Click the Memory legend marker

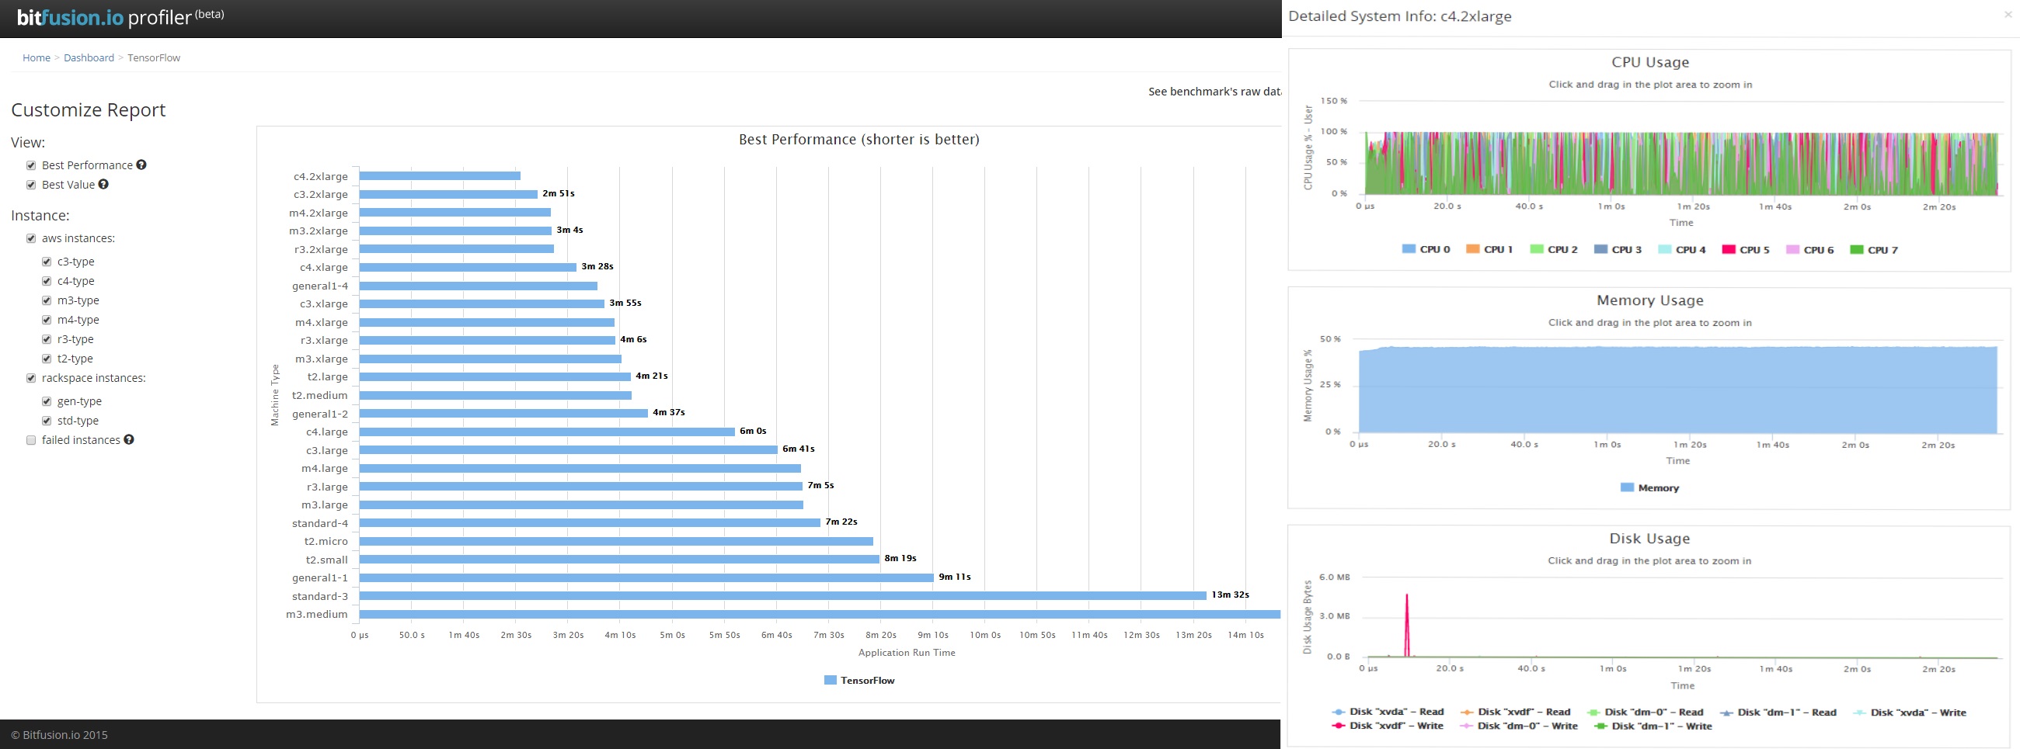[1626, 487]
